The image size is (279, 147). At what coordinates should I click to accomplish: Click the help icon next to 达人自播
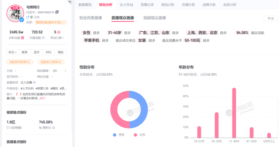pyautogui.click(x=34, y=82)
